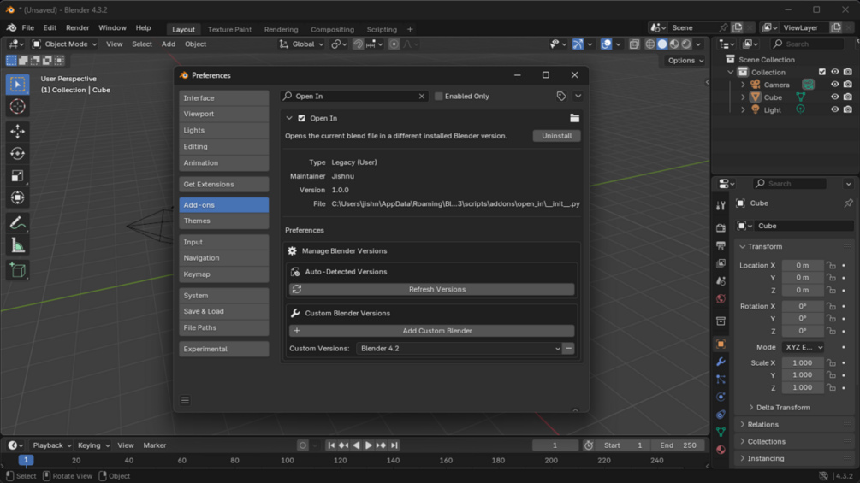
Task: Select the Add Cube tool
Action: click(18, 270)
